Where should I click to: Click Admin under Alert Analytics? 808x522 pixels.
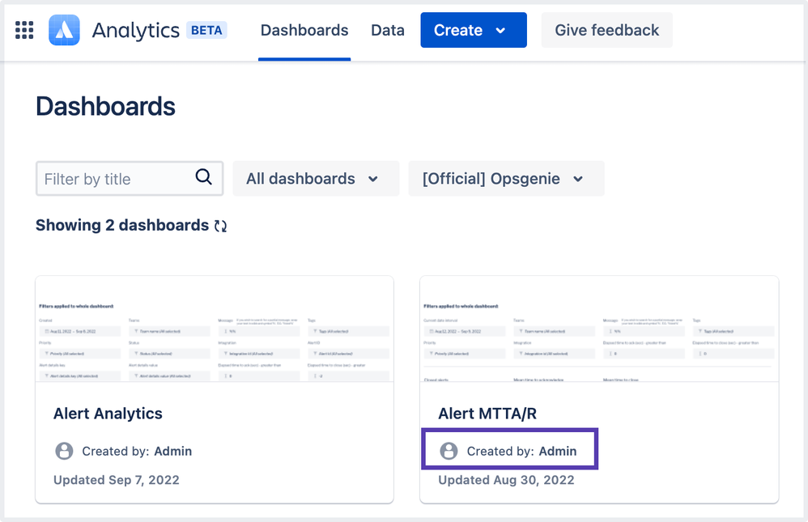(x=173, y=451)
